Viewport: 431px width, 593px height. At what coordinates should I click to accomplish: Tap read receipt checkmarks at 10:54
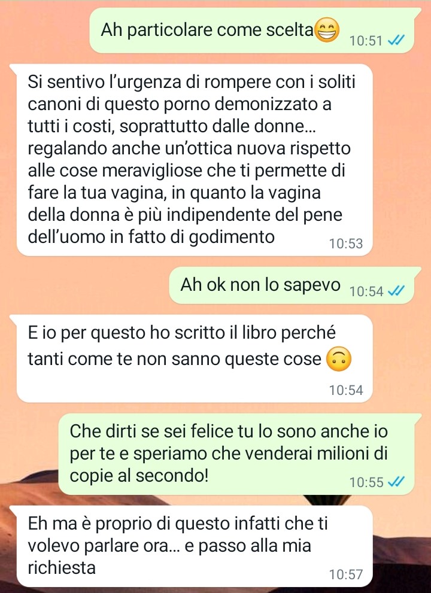click(396, 291)
